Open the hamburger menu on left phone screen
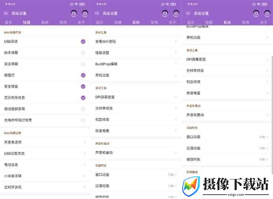 click(6, 13)
